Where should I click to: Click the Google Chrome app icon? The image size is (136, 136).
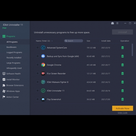[x=43, y=65]
